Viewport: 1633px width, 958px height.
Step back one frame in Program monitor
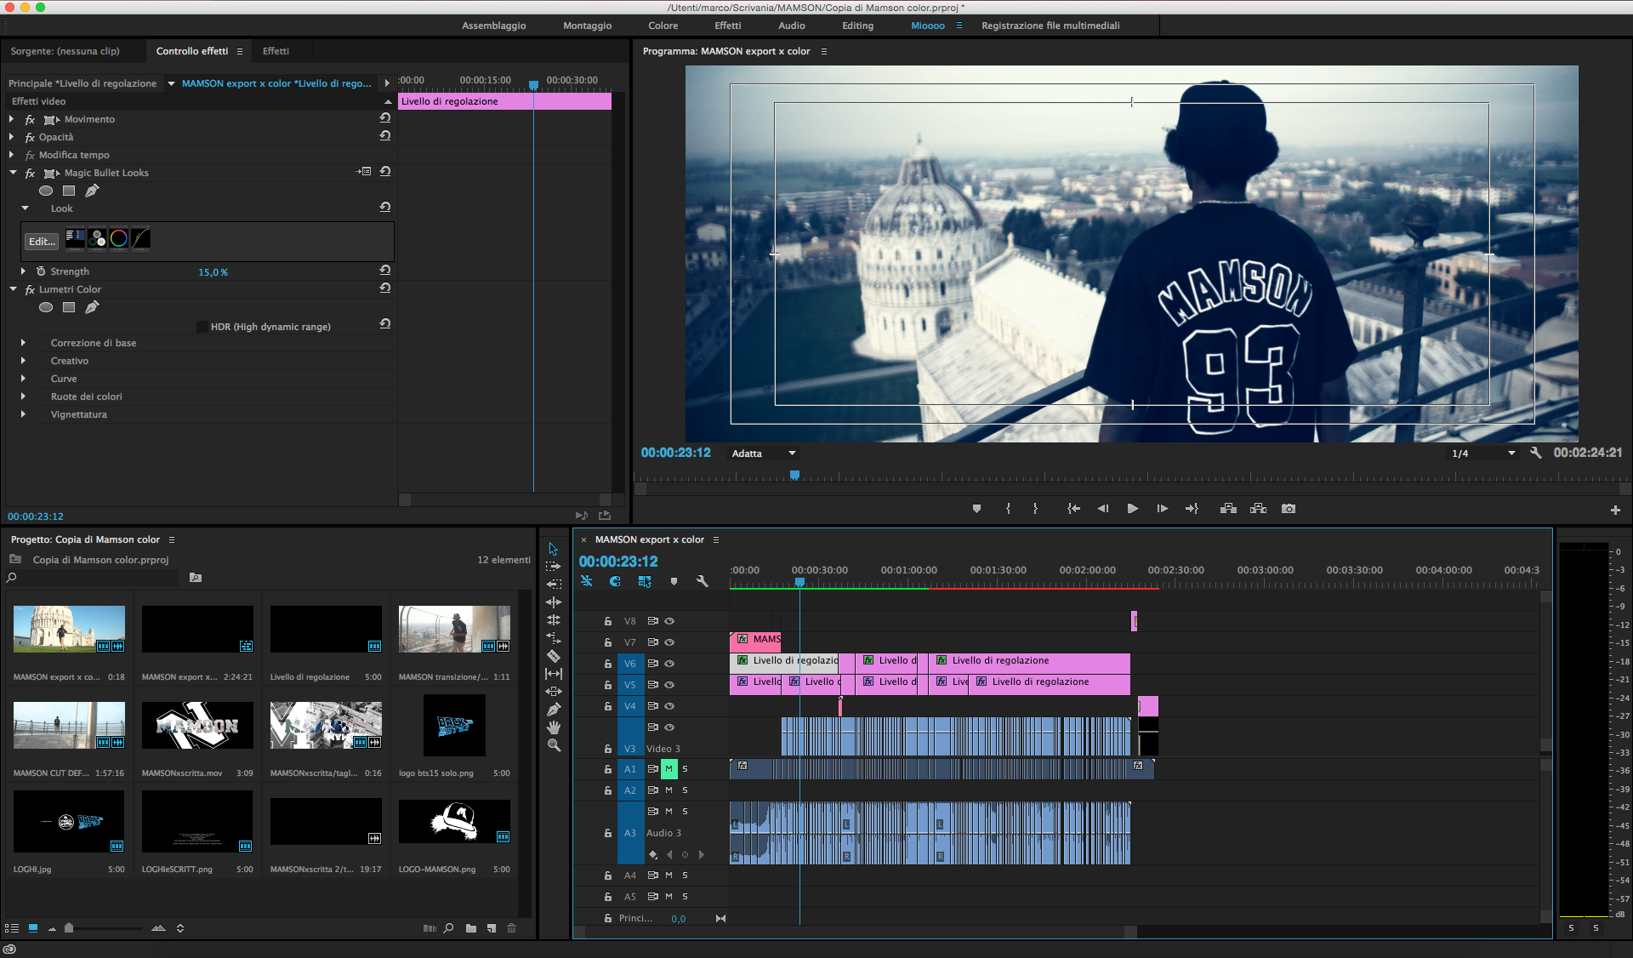(1103, 509)
